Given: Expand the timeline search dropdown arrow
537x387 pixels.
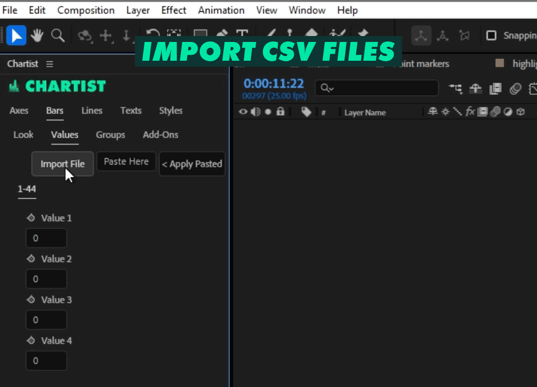Looking at the screenshot, I should 331,88.
